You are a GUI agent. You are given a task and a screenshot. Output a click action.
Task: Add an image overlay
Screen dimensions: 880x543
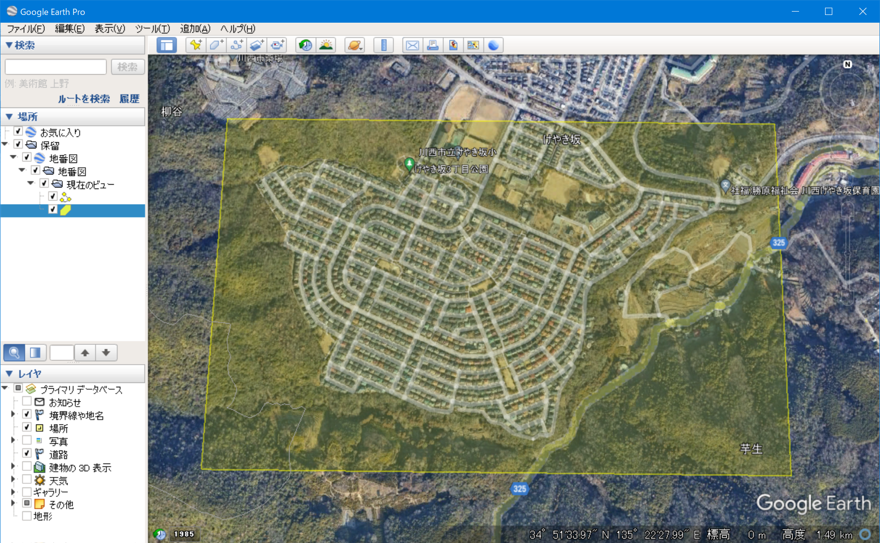pyautogui.click(x=257, y=45)
